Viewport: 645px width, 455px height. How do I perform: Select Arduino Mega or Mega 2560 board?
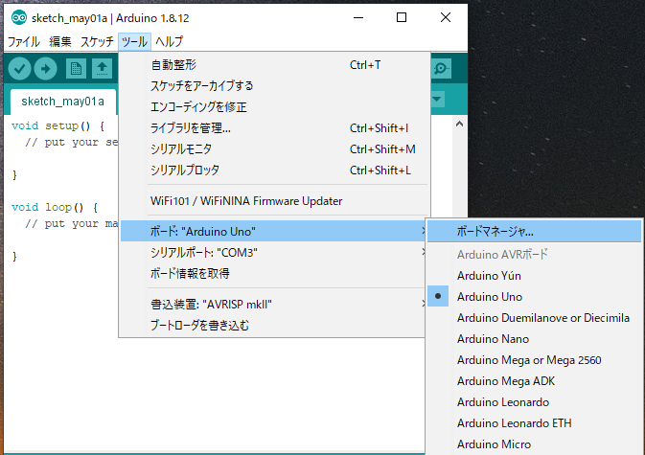click(x=535, y=360)
